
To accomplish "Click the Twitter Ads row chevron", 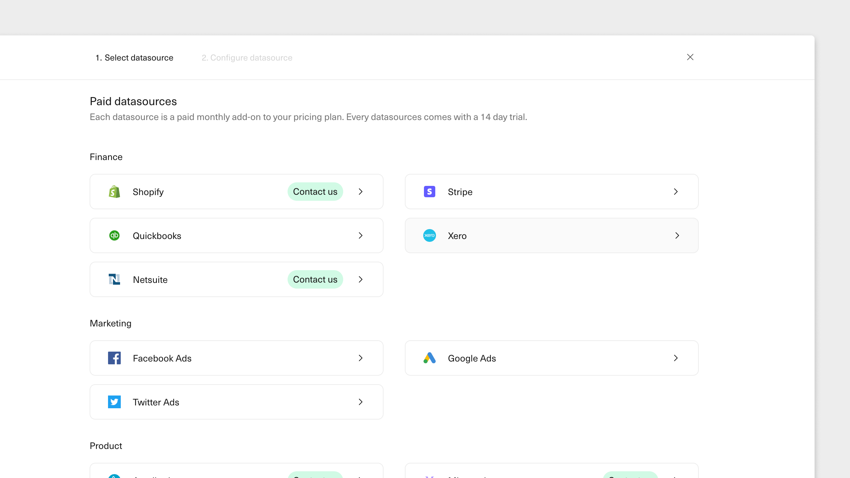I will pos(361,402).
